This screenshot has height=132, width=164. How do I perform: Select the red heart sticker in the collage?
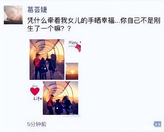click(35, 91)
